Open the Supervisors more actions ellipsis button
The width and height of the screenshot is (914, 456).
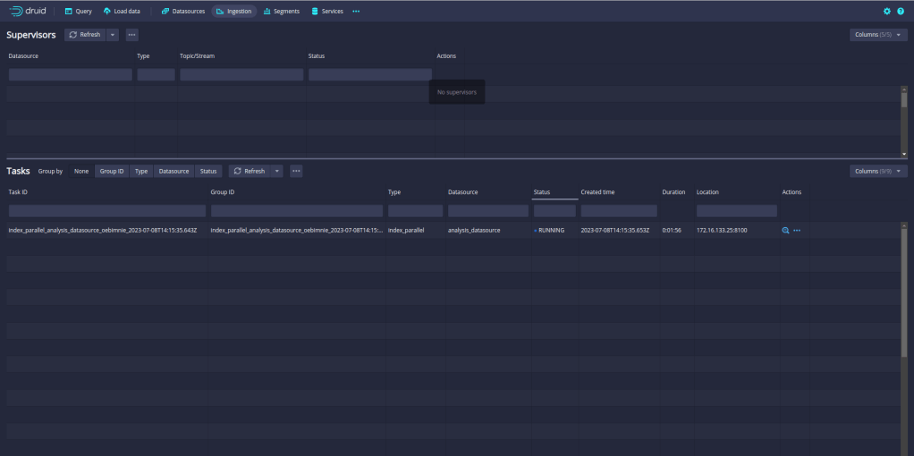tap(131, 35)
